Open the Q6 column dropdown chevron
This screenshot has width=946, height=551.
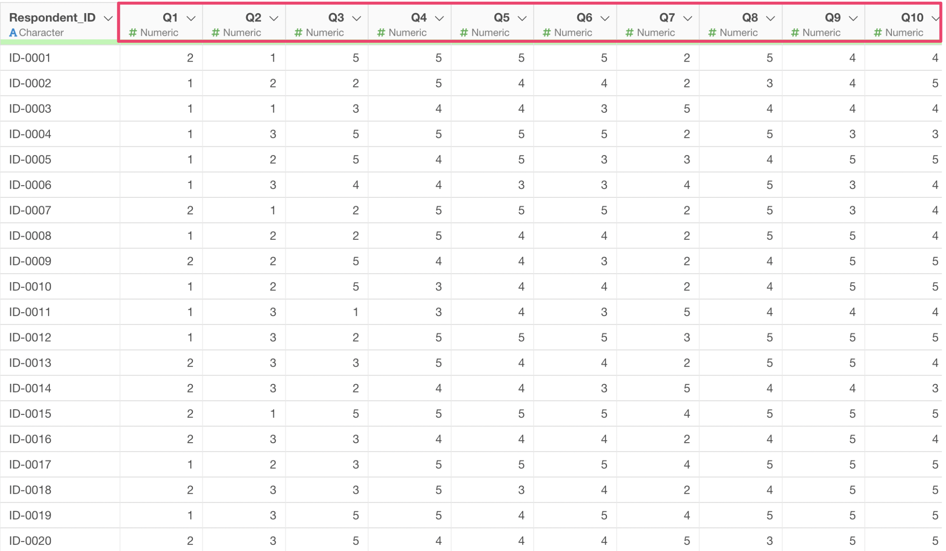(x=605, y=18)
